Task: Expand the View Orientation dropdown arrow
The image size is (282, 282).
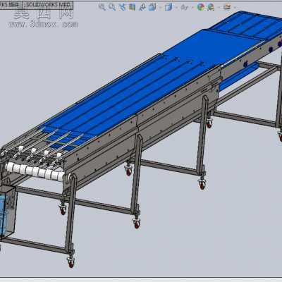Action: pos(161,8)
